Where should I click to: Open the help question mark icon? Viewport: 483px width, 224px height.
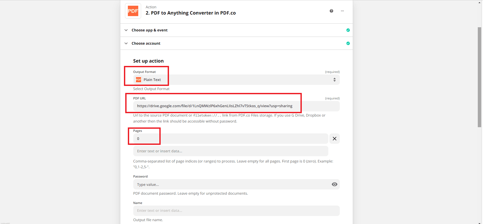[331, 11]
